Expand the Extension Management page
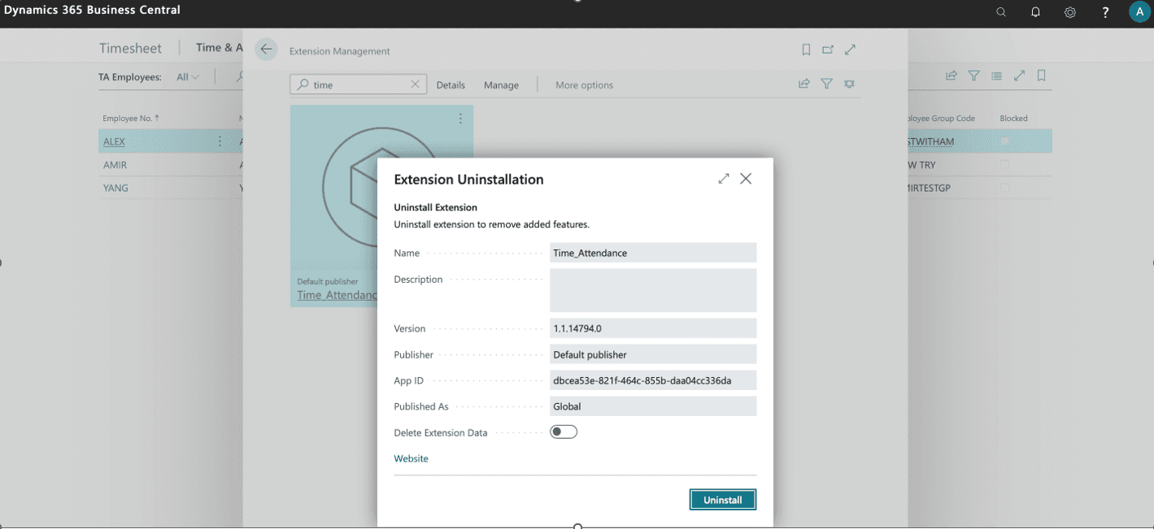Viewport: 1154px width, 529px height. (850, 50)
